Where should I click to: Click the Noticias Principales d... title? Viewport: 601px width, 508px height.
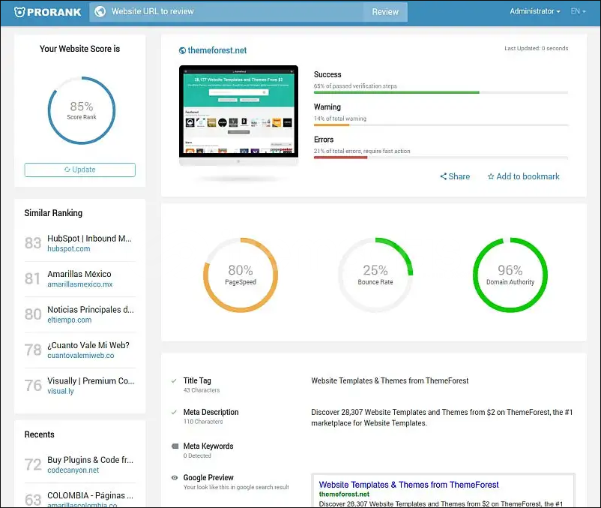coord(91,310)
